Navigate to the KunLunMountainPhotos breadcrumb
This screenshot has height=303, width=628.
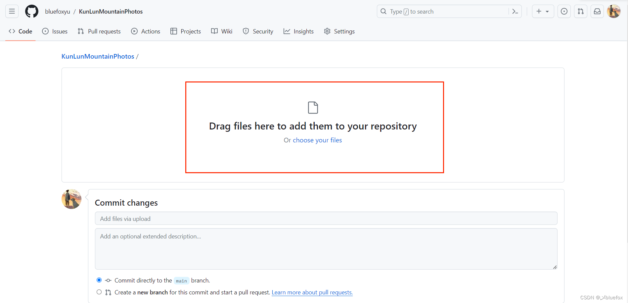pos(98,56)
